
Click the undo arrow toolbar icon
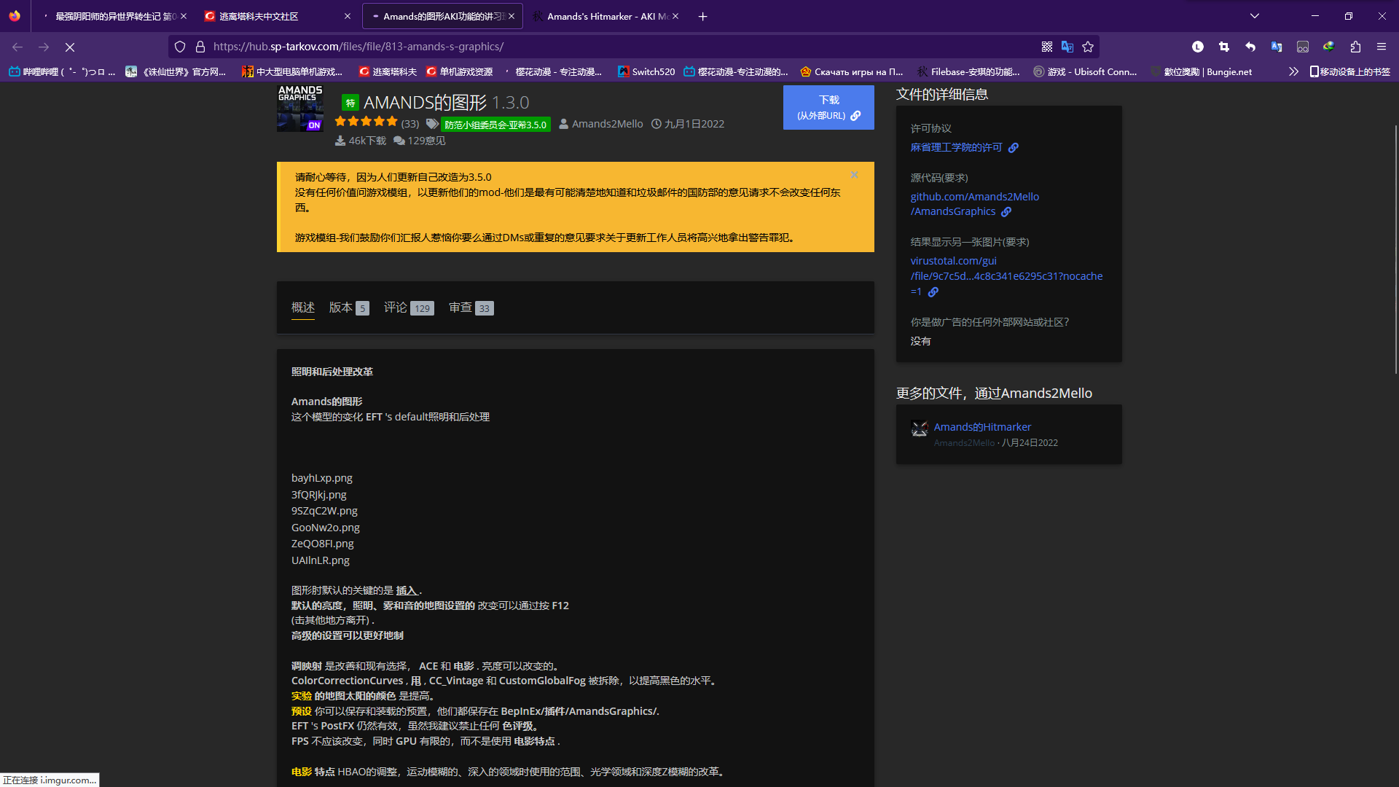pyautogui.click(x=1250, y=46)
